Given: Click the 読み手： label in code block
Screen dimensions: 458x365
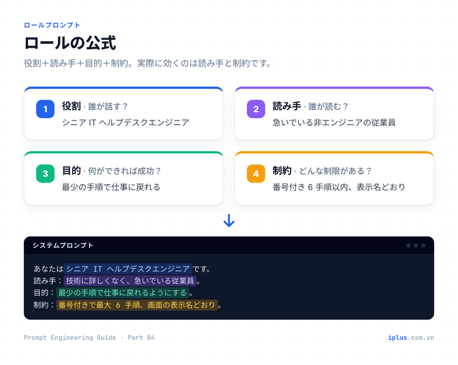Looking at the screenshot, I should (48, 281).
